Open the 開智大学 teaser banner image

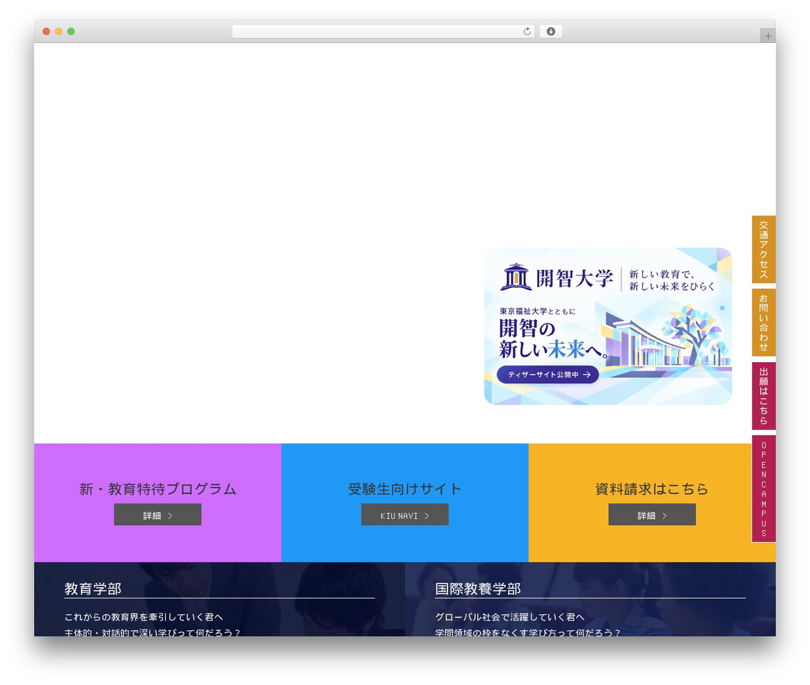tap(608, 326)
